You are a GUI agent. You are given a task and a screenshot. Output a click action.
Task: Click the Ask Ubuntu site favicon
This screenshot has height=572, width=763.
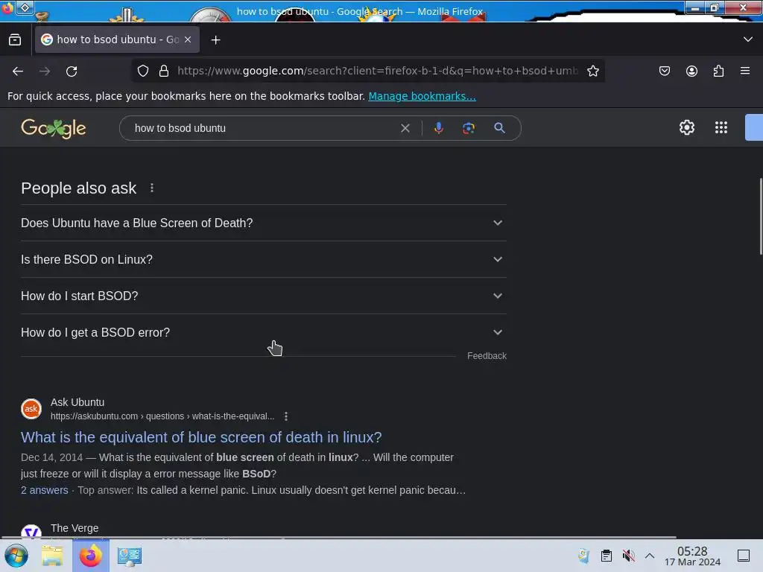point(31,409)
